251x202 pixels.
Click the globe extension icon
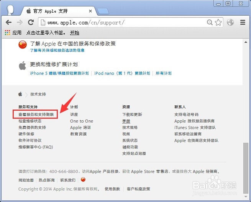tap(230, 22)
